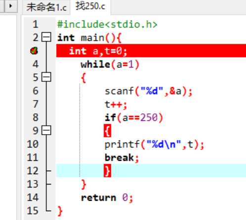
Task: Click the if(a==250) condition
Action: click(x=134, y=118)
